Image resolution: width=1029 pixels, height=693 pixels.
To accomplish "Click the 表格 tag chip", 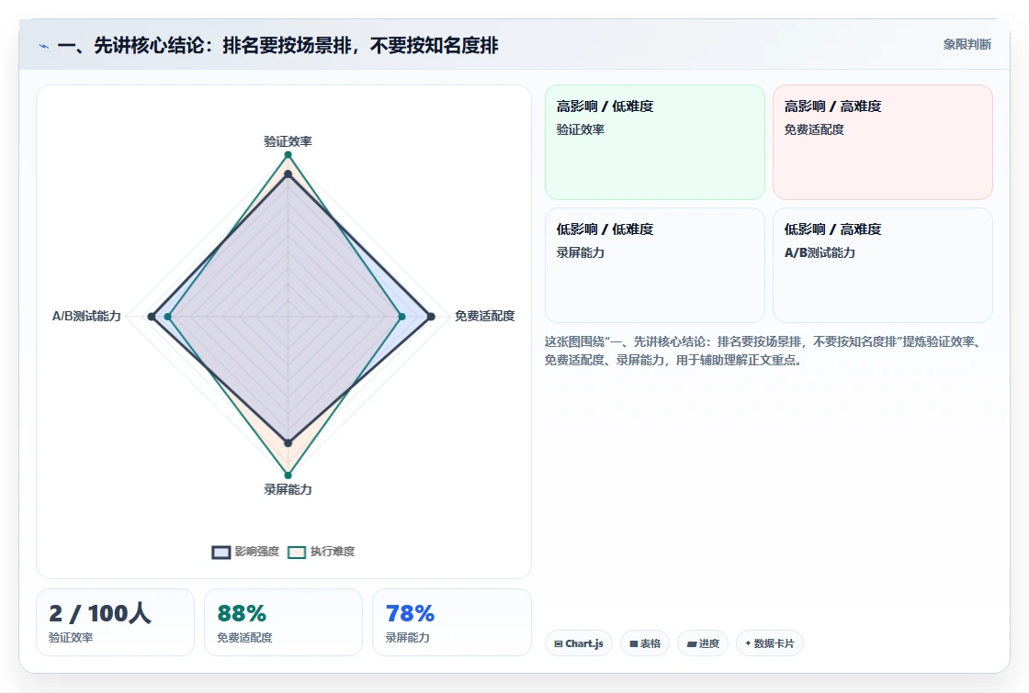I will (645, 643).
